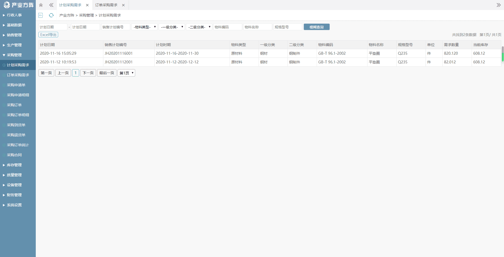Open 采购订单 in the sidebar

point(14,105)
